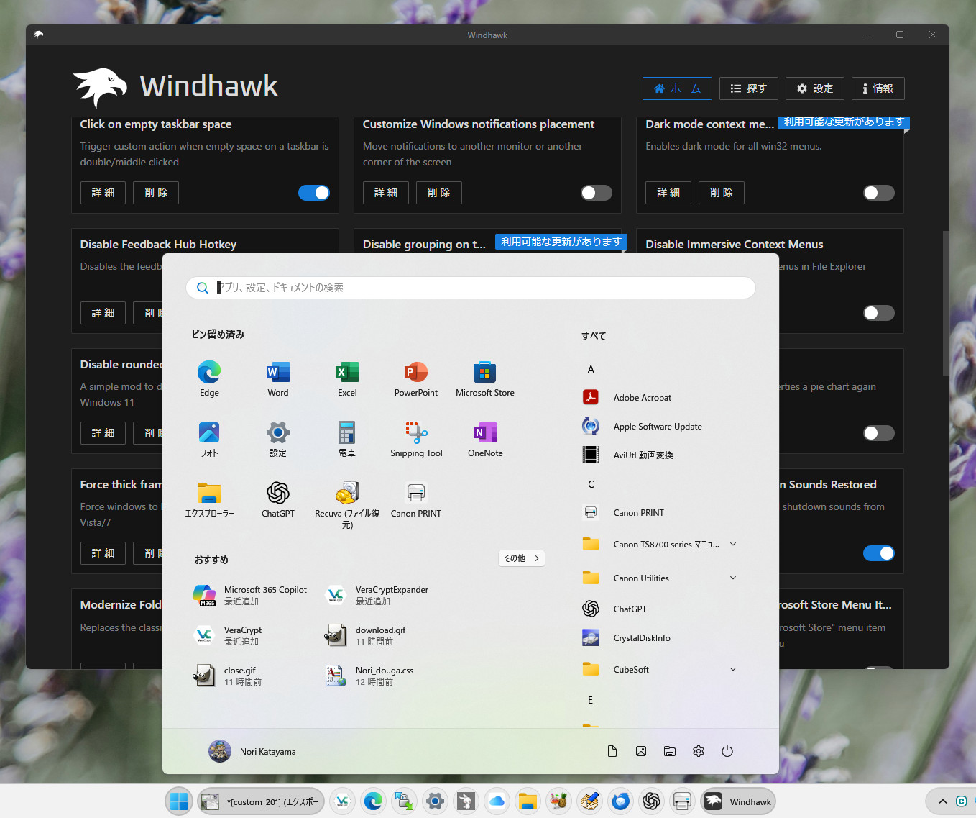This screenshot has height=818, width=976.
Task: Open 詳細 for Disable Feedback Hub Hotkey
Action: pos(103,313)
